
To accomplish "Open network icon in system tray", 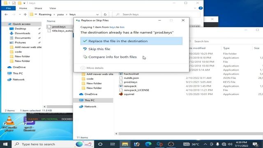I will (x=224, y=144).
